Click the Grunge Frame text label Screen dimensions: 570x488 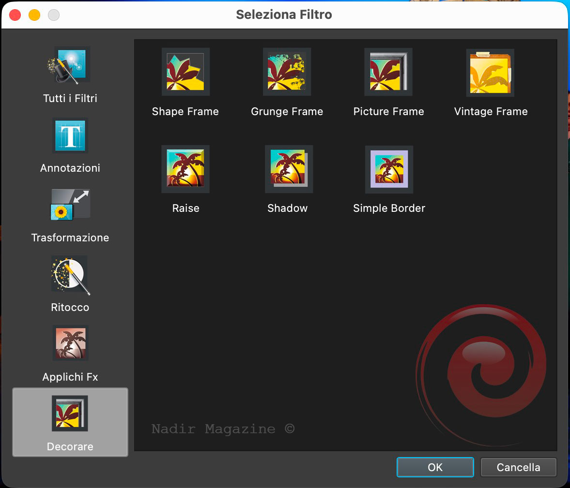pyautogui.click(x=287, y=112)
